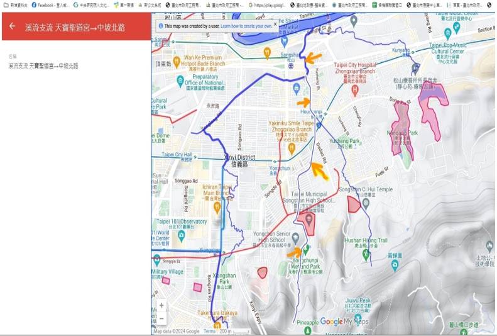Open the Yakiniku Smile Taipei restaurant pin
Image resolution: width=497 pixels, height=336 pixels.
292,148
